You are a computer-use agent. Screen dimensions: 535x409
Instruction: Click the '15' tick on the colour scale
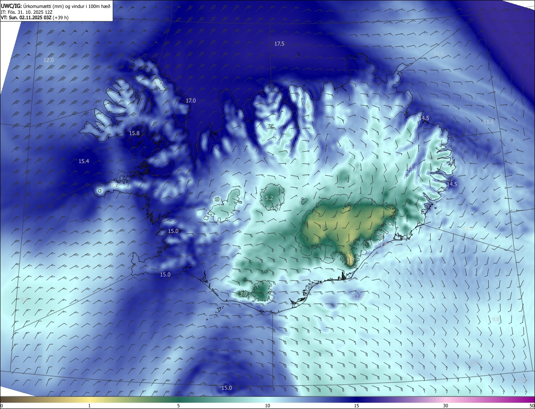point(357,406)
